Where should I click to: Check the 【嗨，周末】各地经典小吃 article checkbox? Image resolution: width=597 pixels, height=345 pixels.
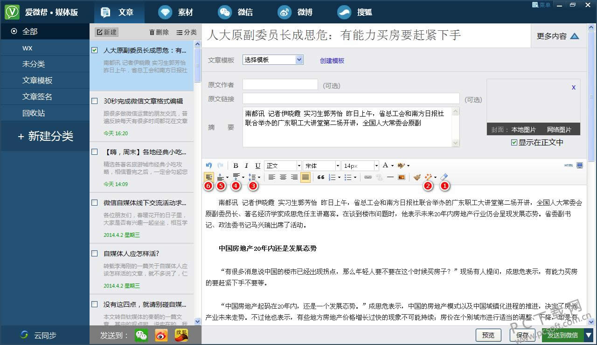[x=95, y=152]
